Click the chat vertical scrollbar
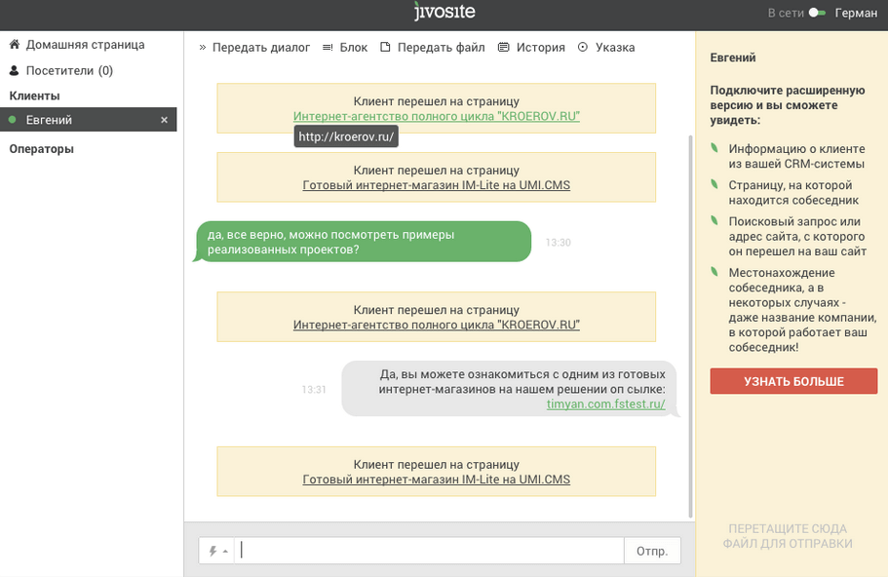888x577 pixels. [x=691, y=322]
